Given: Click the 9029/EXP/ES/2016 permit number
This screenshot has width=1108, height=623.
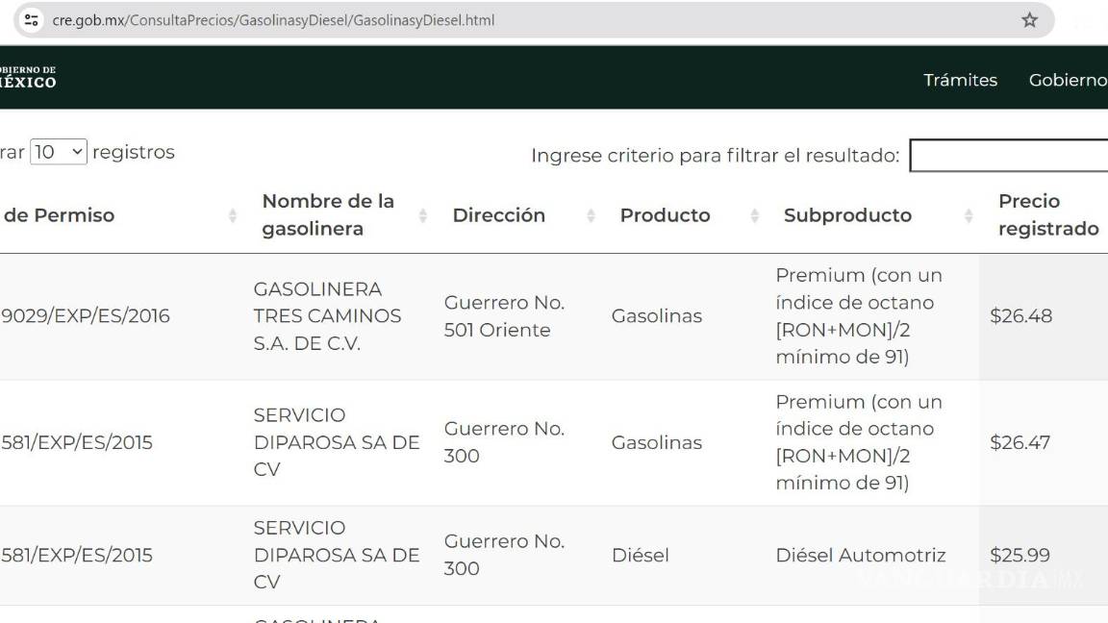Looking at the screenshot, I should 86,316.
